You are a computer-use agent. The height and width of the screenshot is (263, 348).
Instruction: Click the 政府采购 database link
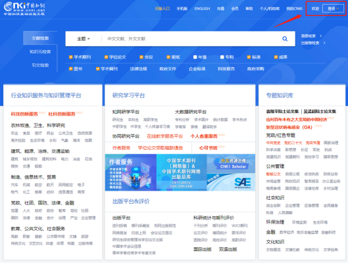(x=256, y=69)
